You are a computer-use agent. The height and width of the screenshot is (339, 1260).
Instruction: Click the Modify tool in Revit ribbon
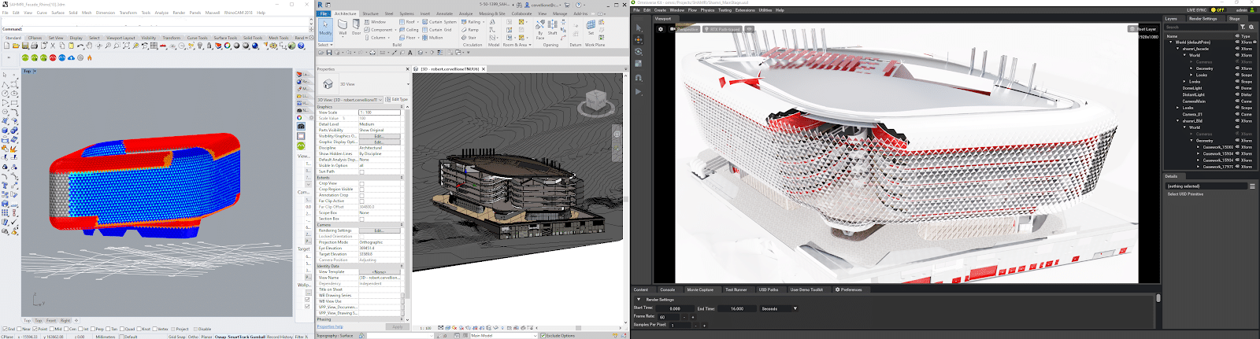pos(325,28)
